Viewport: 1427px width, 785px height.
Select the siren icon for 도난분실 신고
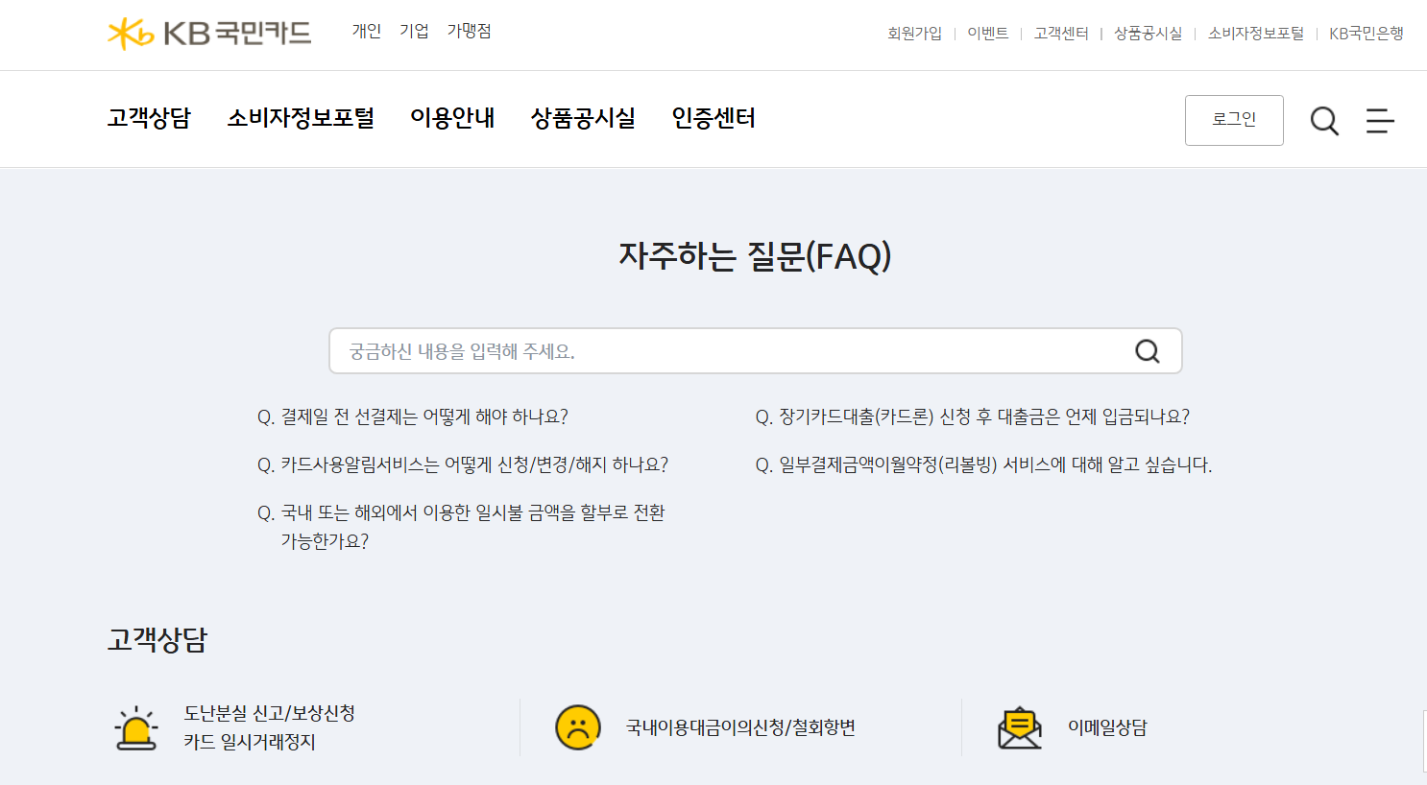pos(137,727)
